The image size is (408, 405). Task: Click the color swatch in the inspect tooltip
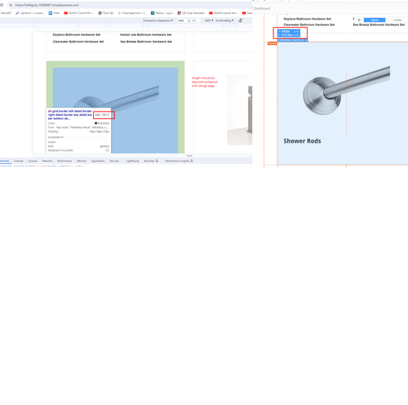(x=95, y=123)
